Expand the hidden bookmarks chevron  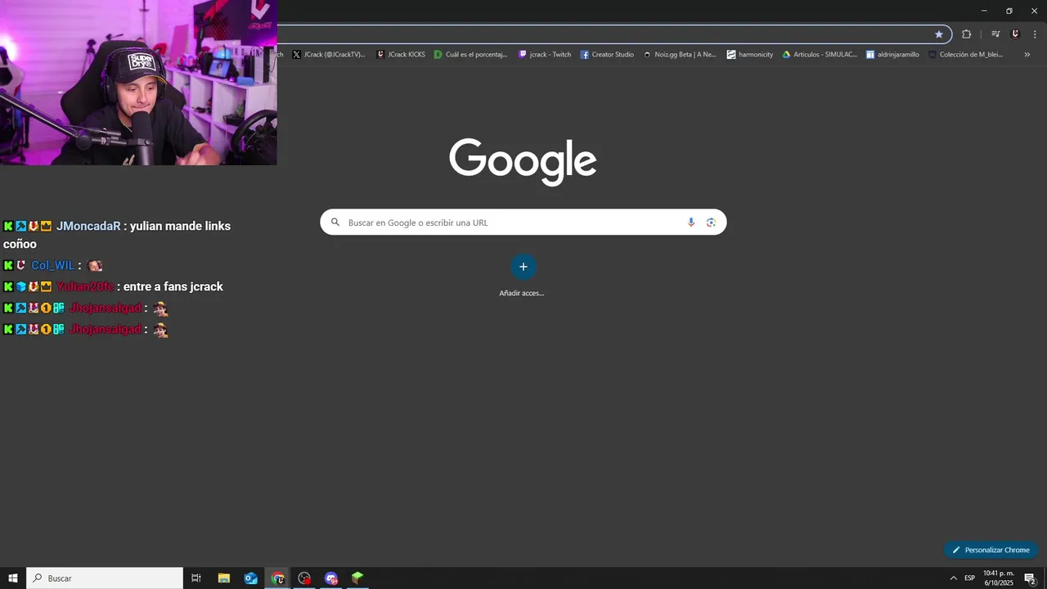coord(1027,55)
